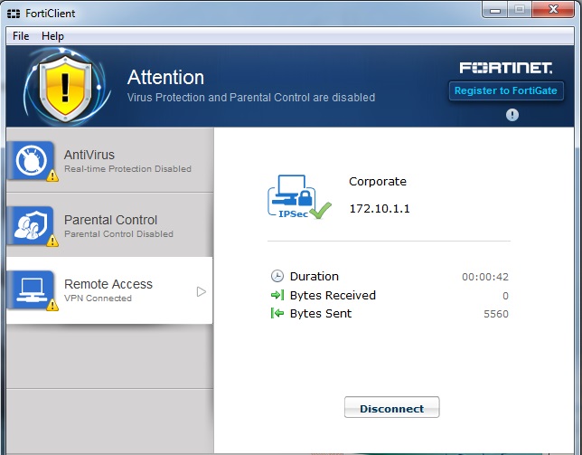Screen dimensions: 582x455
Task: Click the Duration label
Action: coord(314,276)
